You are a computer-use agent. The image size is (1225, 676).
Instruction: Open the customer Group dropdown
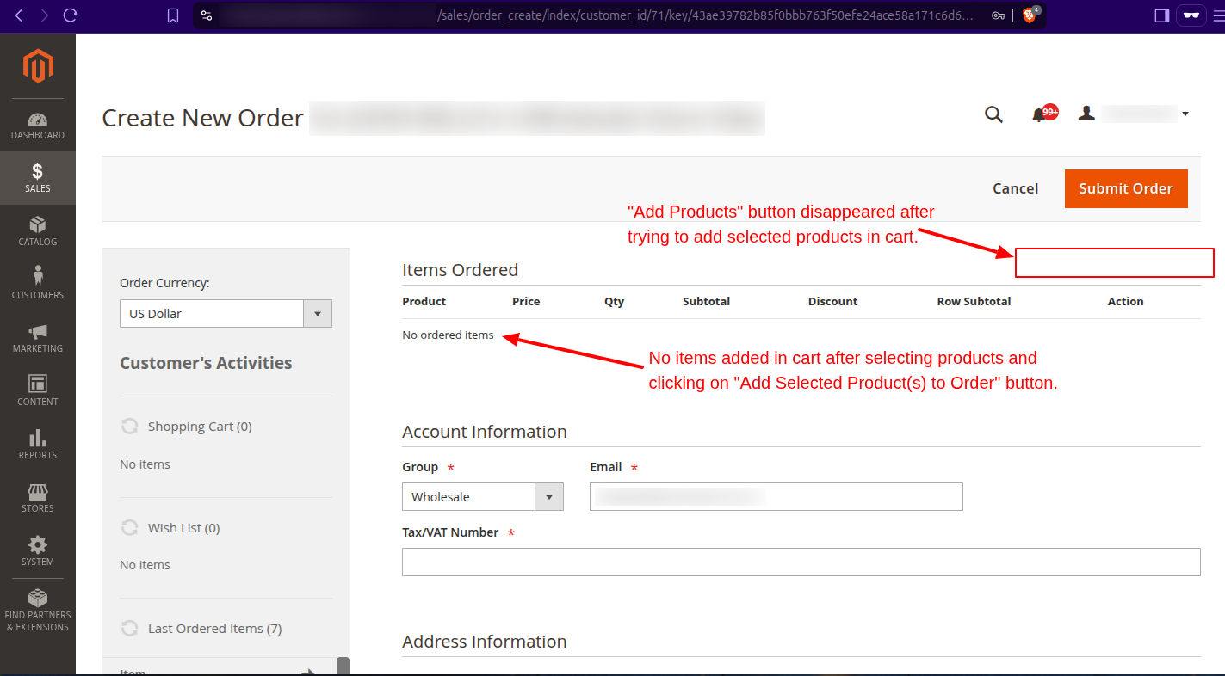click(482, 497)
